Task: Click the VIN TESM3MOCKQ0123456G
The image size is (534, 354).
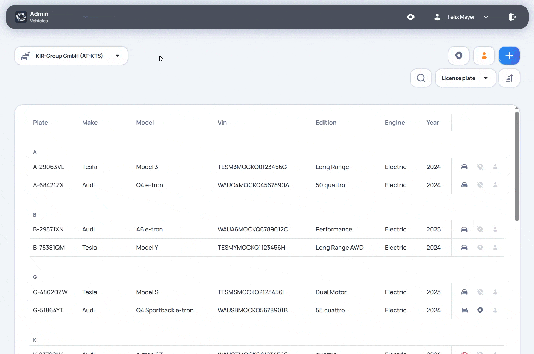Action: (x=252, y=167)
